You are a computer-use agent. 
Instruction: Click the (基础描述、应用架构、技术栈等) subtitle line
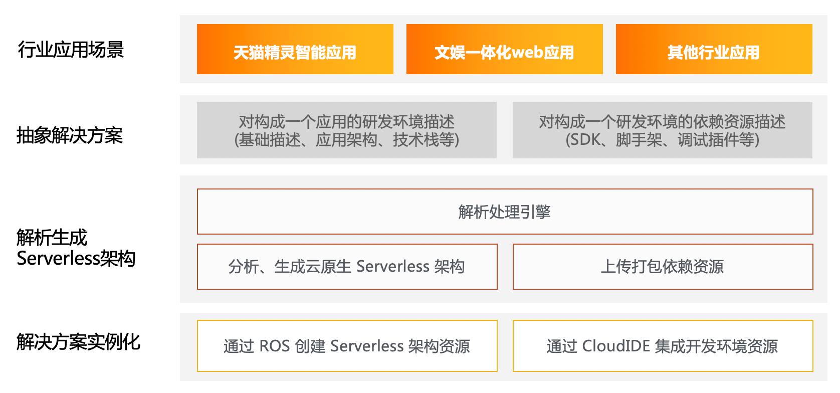coord(346,140)
